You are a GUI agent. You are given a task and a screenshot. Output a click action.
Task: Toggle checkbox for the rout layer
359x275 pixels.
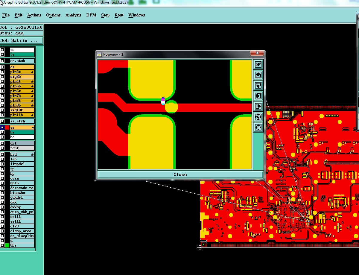point(2,148)
